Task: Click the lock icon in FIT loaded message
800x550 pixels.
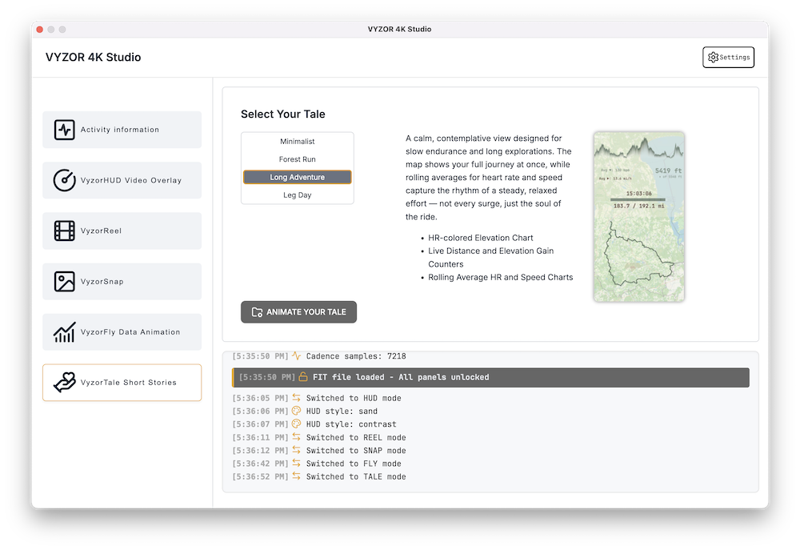Action: (302, 377)
